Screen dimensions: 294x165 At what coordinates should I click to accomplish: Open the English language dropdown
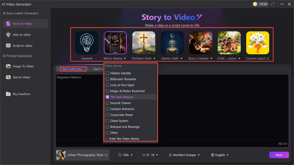tap(220, 155)
